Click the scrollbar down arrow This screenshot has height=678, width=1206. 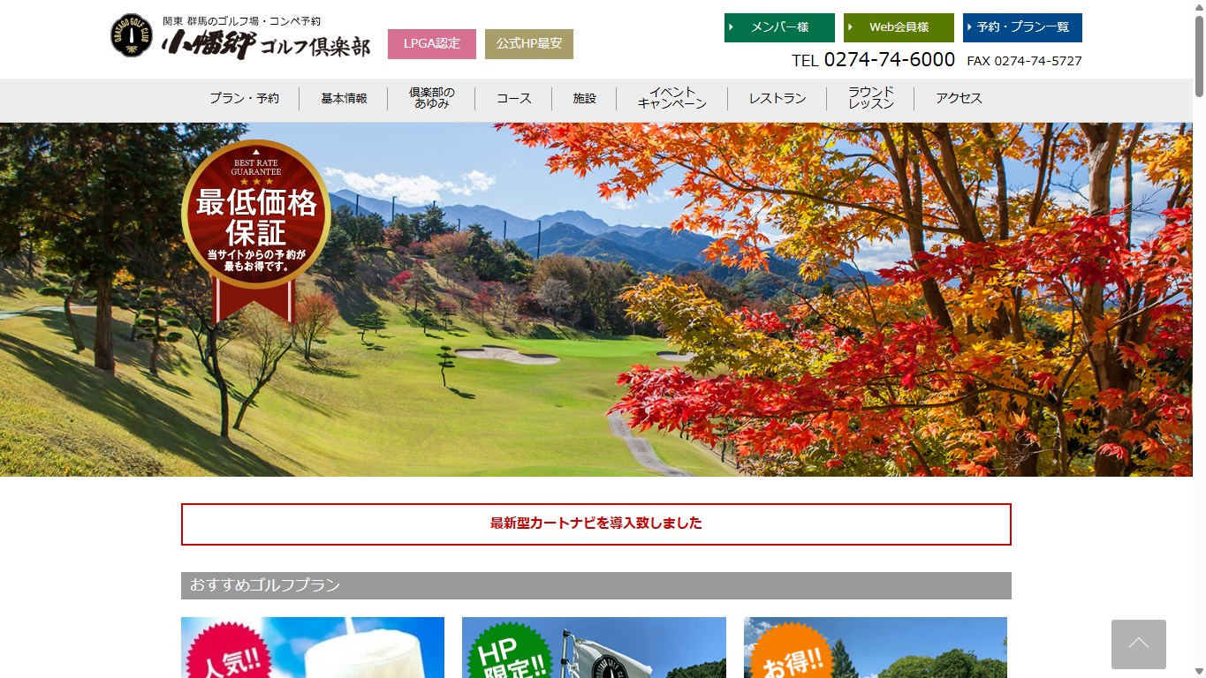(1199, 671)
